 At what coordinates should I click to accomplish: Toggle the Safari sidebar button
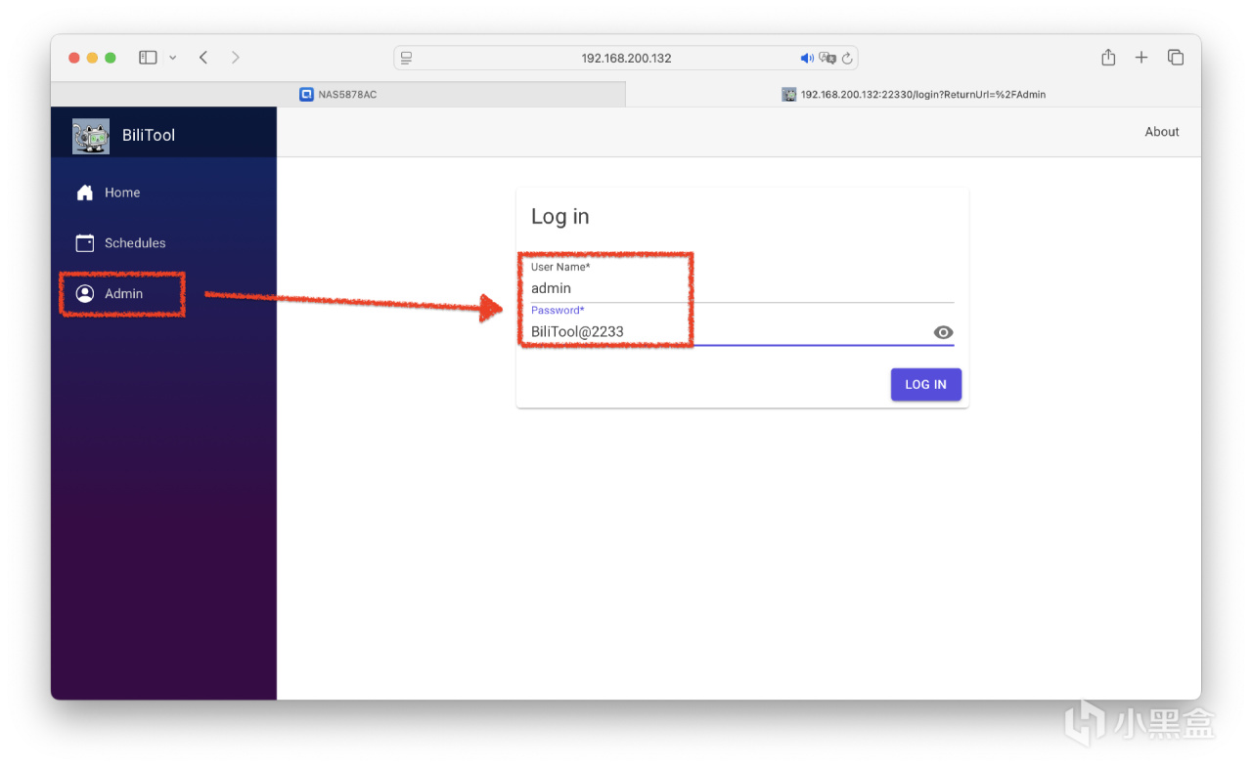click(x=148, y=58)
